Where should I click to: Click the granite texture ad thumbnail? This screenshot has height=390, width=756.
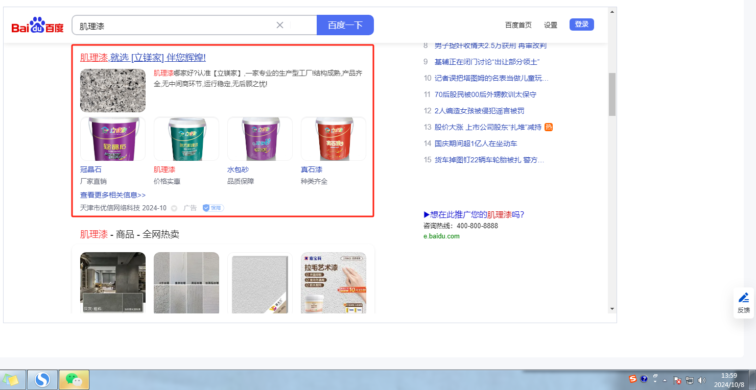pos(113,90)
